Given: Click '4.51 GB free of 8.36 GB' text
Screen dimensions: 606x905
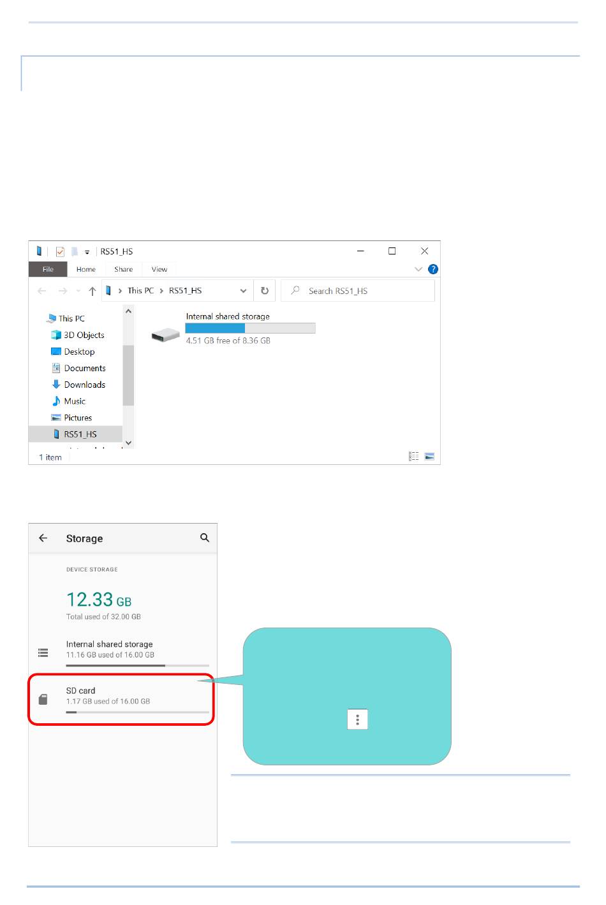Looking at the screenshot, I should coord(228,341).
